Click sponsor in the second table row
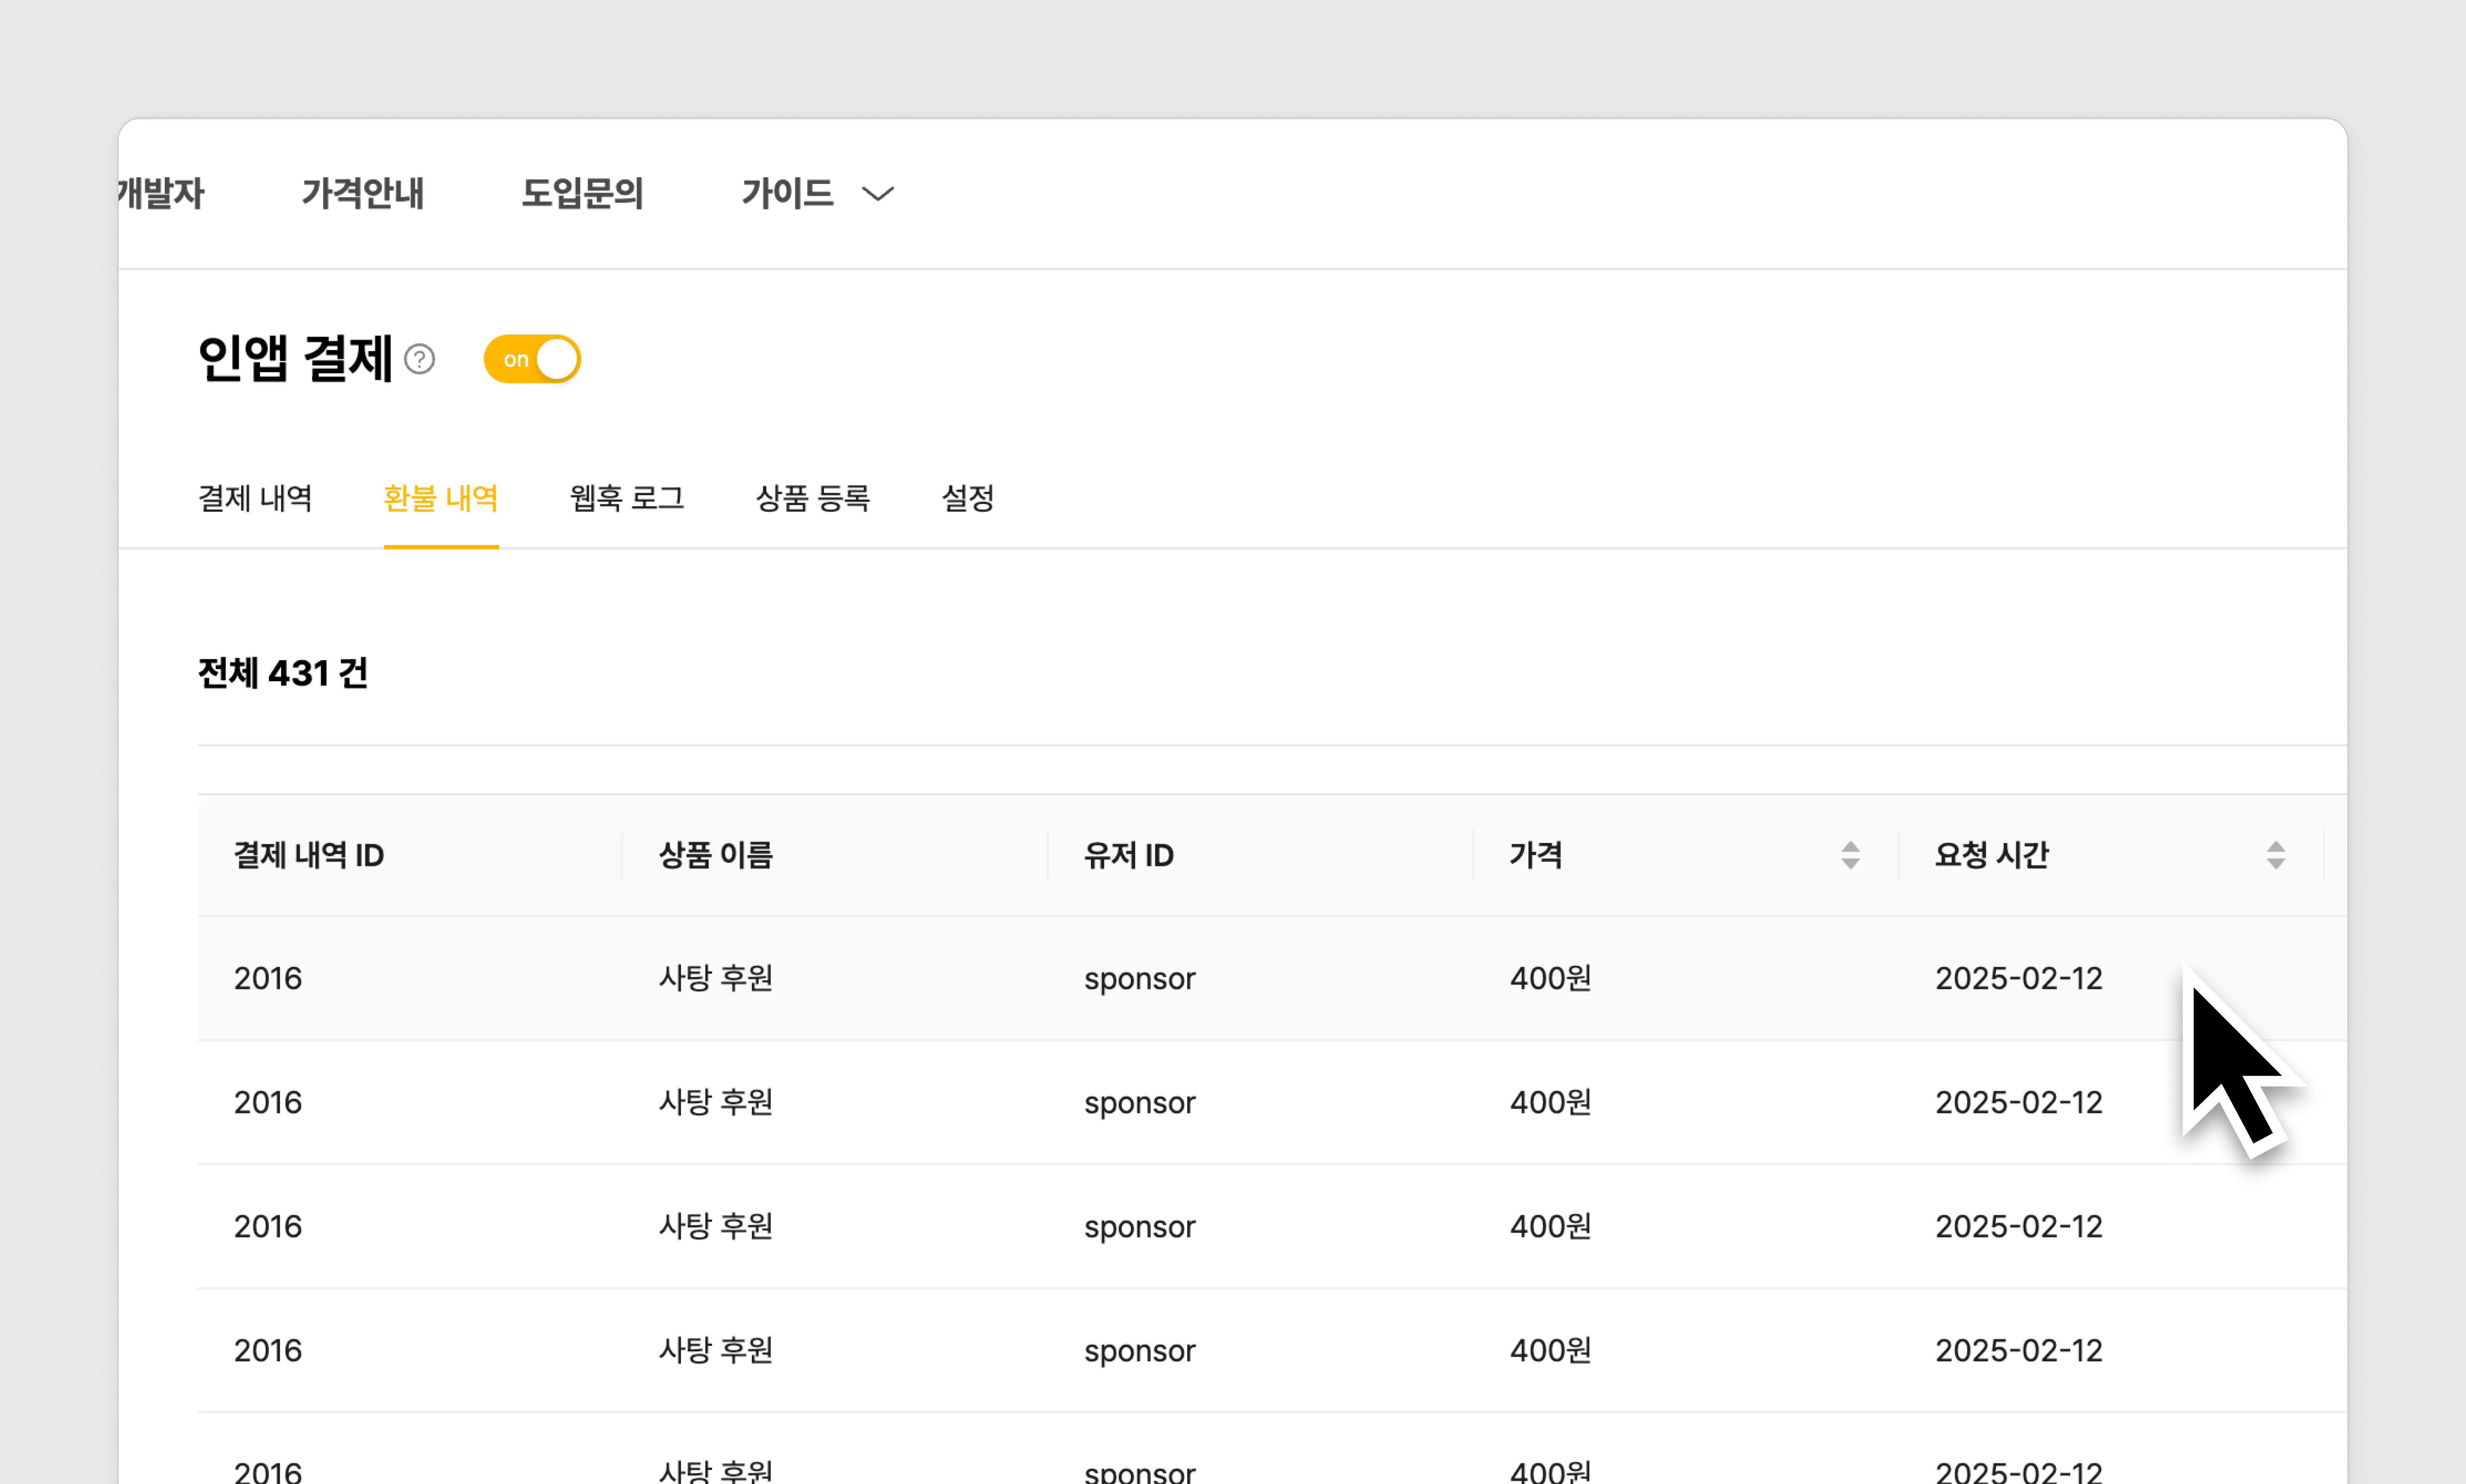Viewport: 2466px width, 1484px height. 1139,1102
